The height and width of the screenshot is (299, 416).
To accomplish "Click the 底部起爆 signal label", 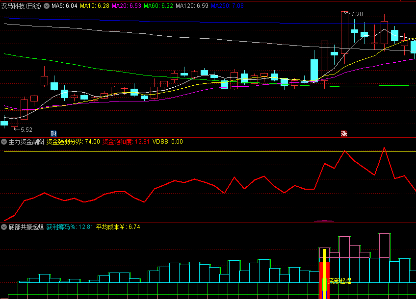I will [x=339, y=281].
